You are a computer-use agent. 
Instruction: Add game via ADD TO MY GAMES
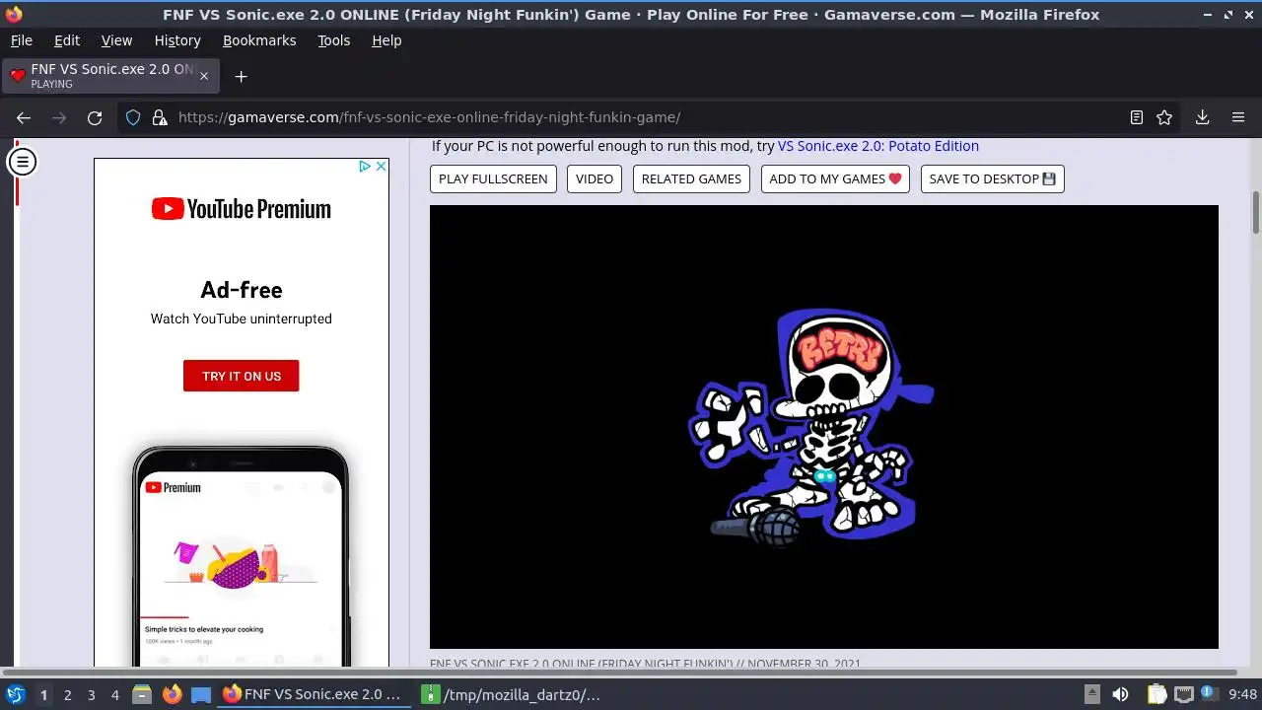835,178
